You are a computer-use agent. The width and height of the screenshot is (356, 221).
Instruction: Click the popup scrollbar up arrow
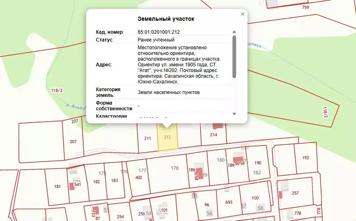point(234,32)
